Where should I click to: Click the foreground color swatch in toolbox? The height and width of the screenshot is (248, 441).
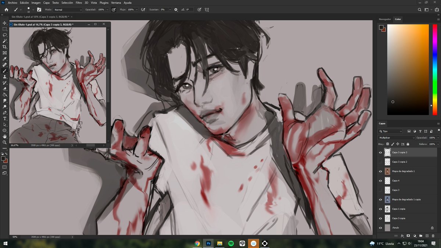(x=3, y=159)
